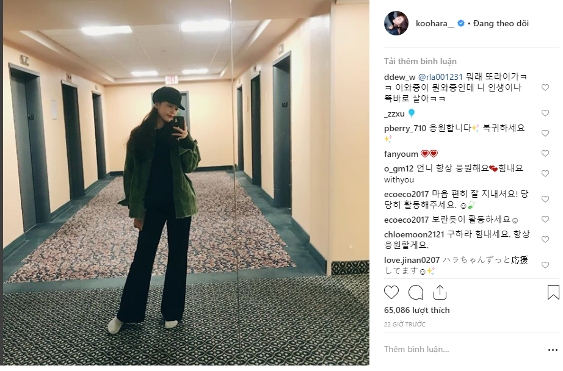Heart the comment from pberry_710
Screen dimensions: 563x371
point(545,134)
